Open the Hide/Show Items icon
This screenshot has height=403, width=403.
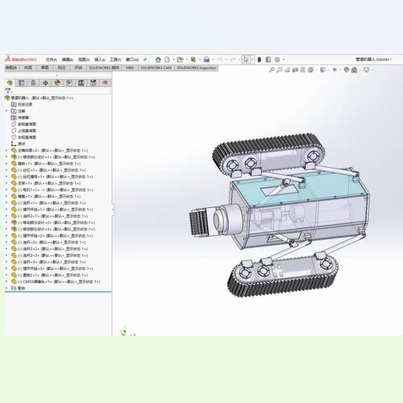334,70
